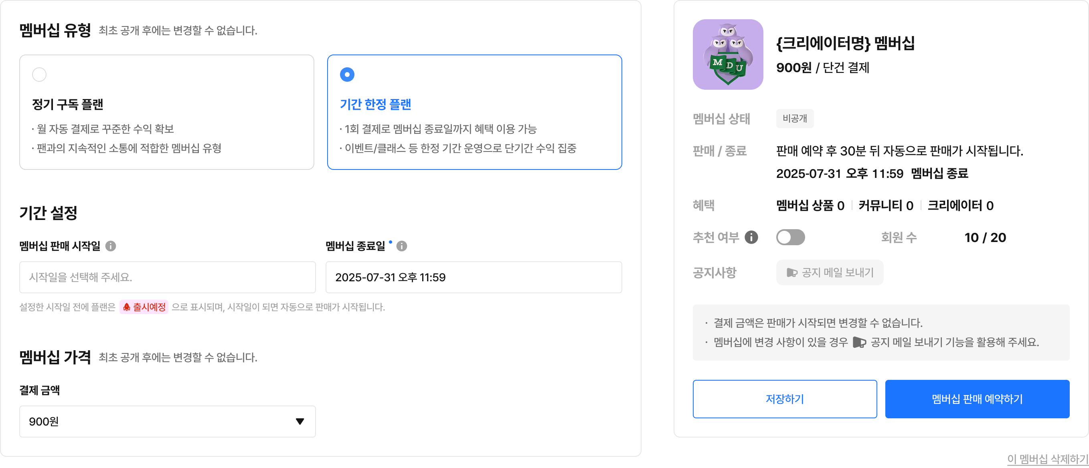Image resolution: width=1089 pixels, height=468 pixels.
Task: Click the 기간 한정 플랜 card title
Action: (375, 104)
